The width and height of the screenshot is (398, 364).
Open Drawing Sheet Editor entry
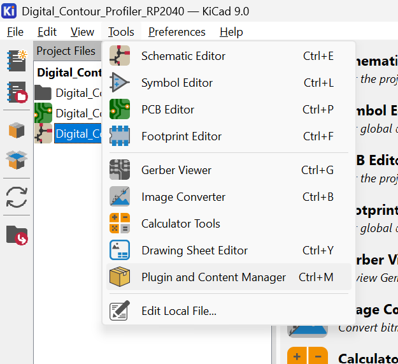(x=229, y=250)
